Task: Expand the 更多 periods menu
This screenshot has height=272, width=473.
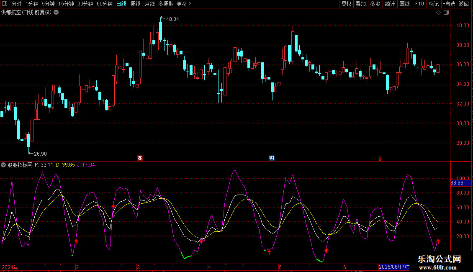Action: click(184, 4)
